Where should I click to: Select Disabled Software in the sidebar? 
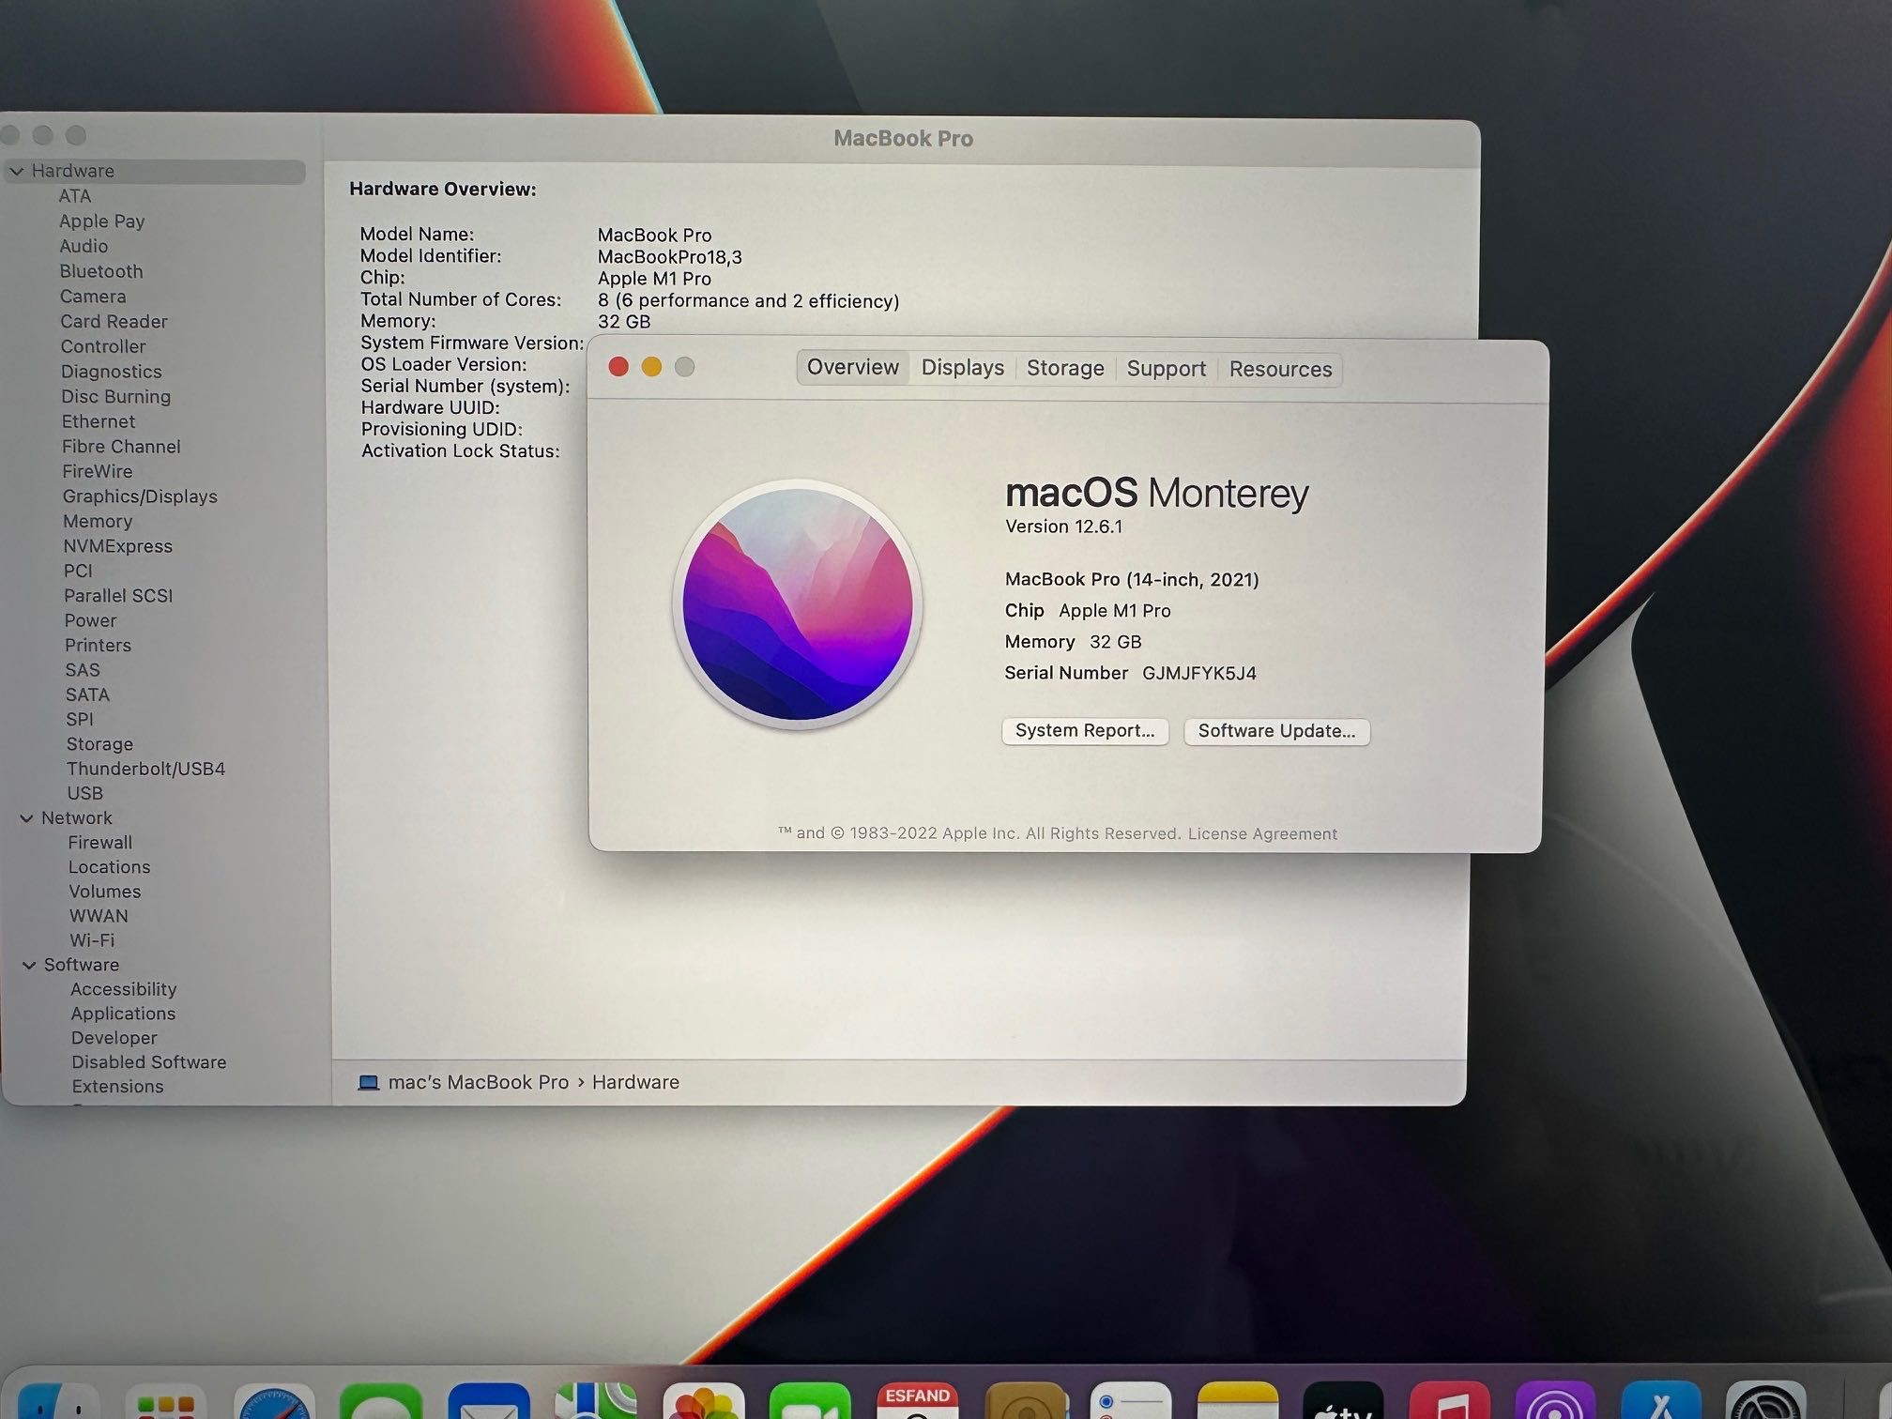tap(148, 1062)
